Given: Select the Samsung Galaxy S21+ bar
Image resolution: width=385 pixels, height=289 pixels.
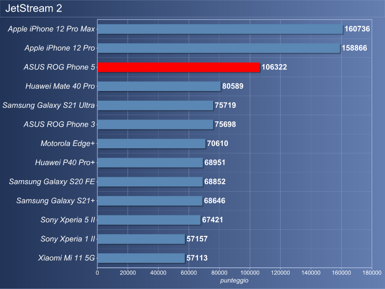Looking at the screenshot, I should pyautogui.click(x=150, y=201).
